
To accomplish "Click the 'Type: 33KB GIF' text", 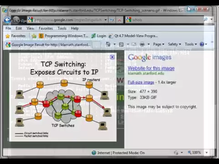I will 142,97.
